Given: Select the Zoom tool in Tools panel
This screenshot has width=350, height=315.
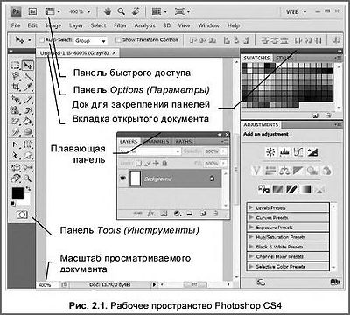Looking at the screenshot, I should (x=28, y=178).
